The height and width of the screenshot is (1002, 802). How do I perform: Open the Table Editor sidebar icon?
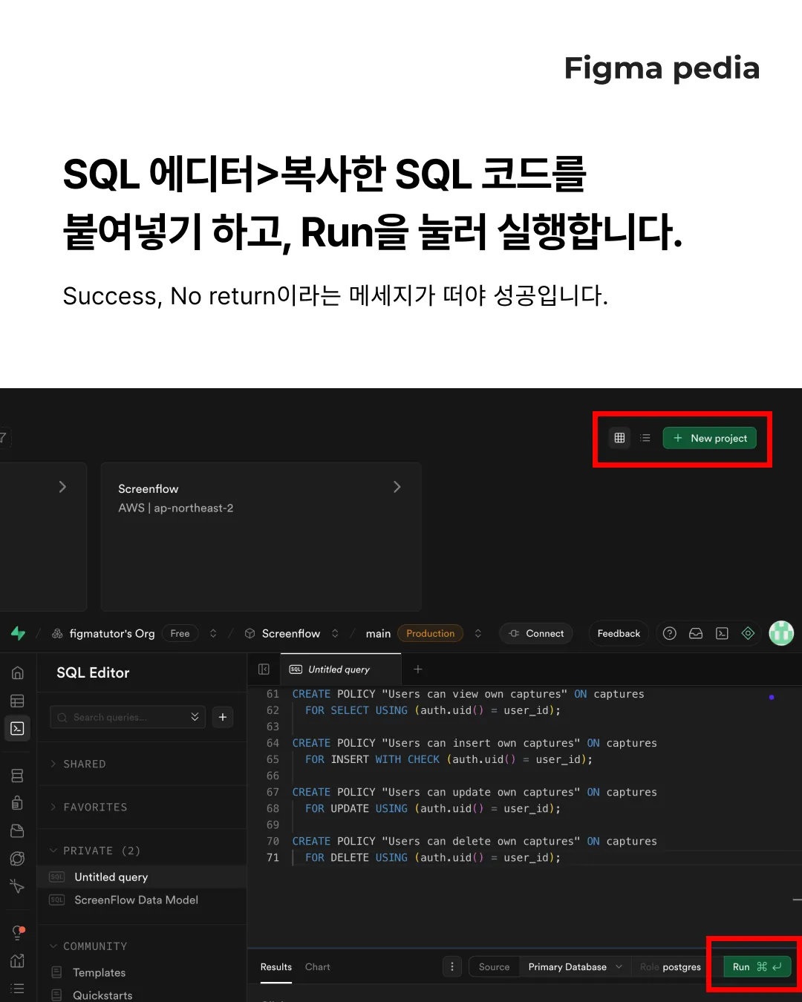pos(18,701)
